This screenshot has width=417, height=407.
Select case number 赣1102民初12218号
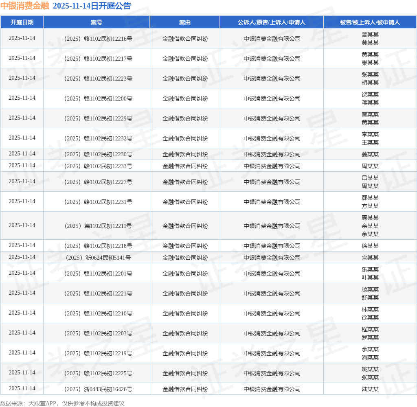(x=98, y=246)
